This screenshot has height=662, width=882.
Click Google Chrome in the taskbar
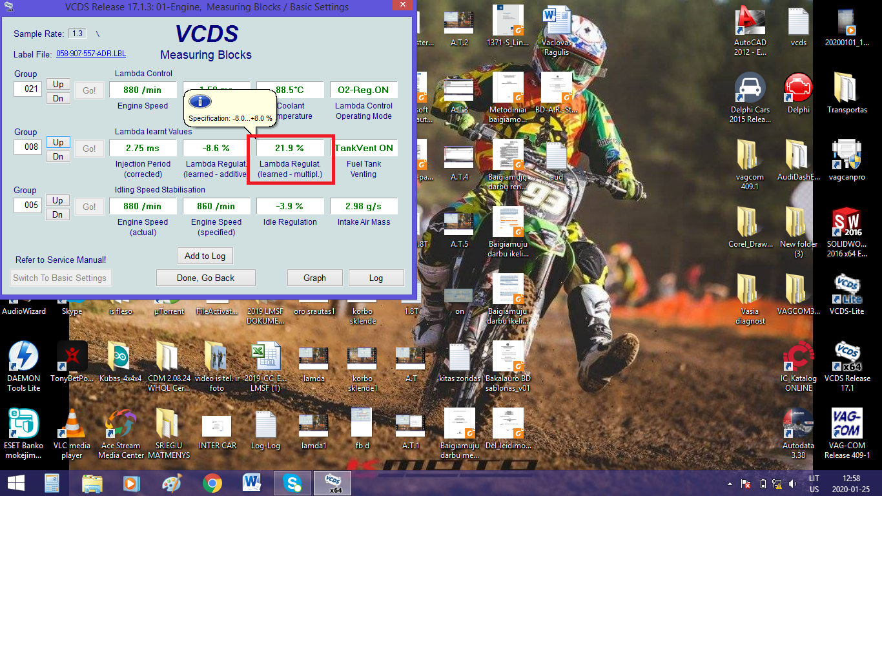tap(212, 483)
